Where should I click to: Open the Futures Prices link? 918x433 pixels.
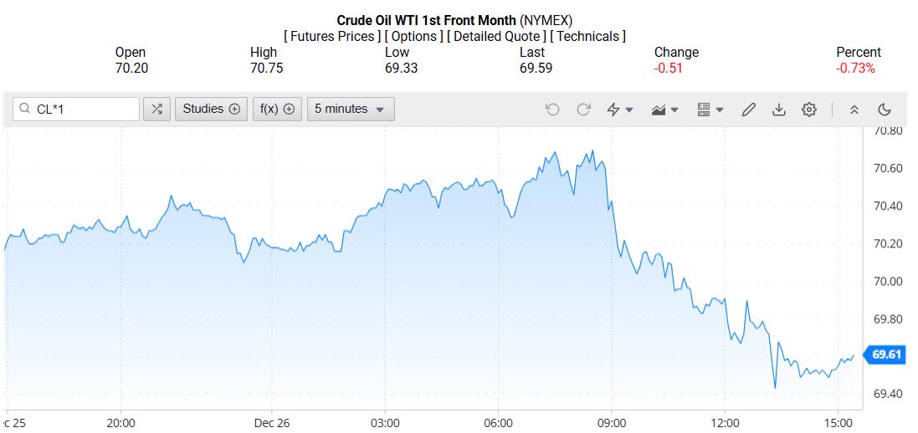coord(334,36)
